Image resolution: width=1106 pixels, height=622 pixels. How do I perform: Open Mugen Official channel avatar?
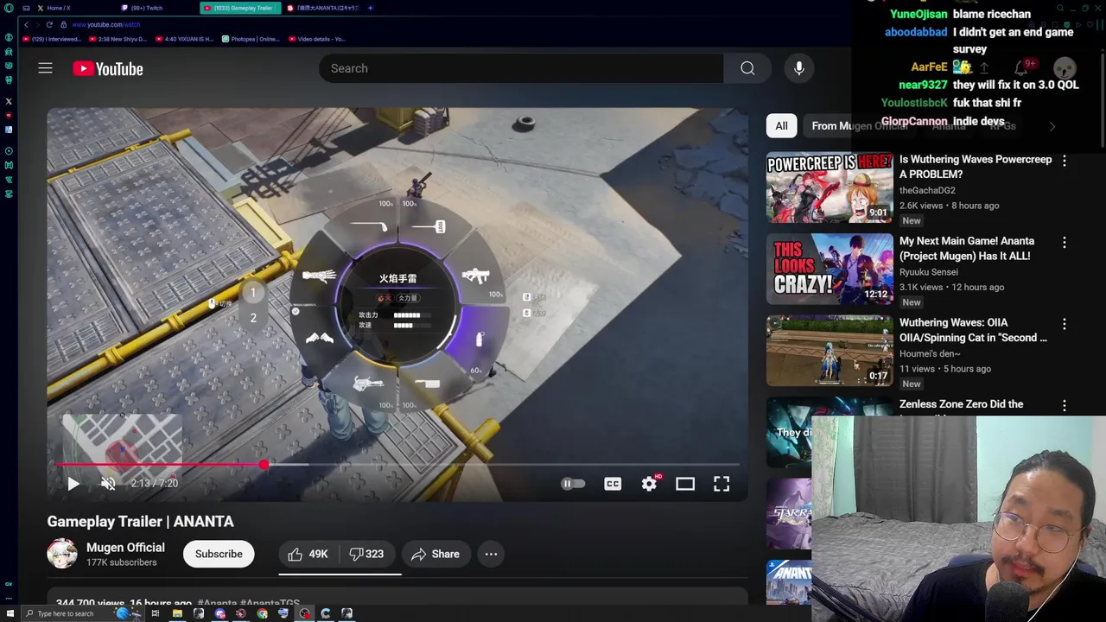(62, 554)
